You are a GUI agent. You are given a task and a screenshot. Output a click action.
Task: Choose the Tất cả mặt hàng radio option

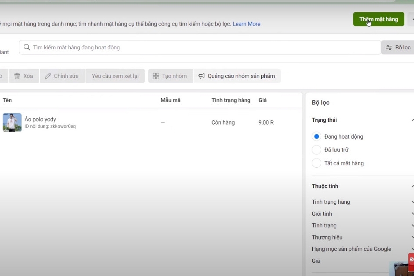(x=316, y=163)
